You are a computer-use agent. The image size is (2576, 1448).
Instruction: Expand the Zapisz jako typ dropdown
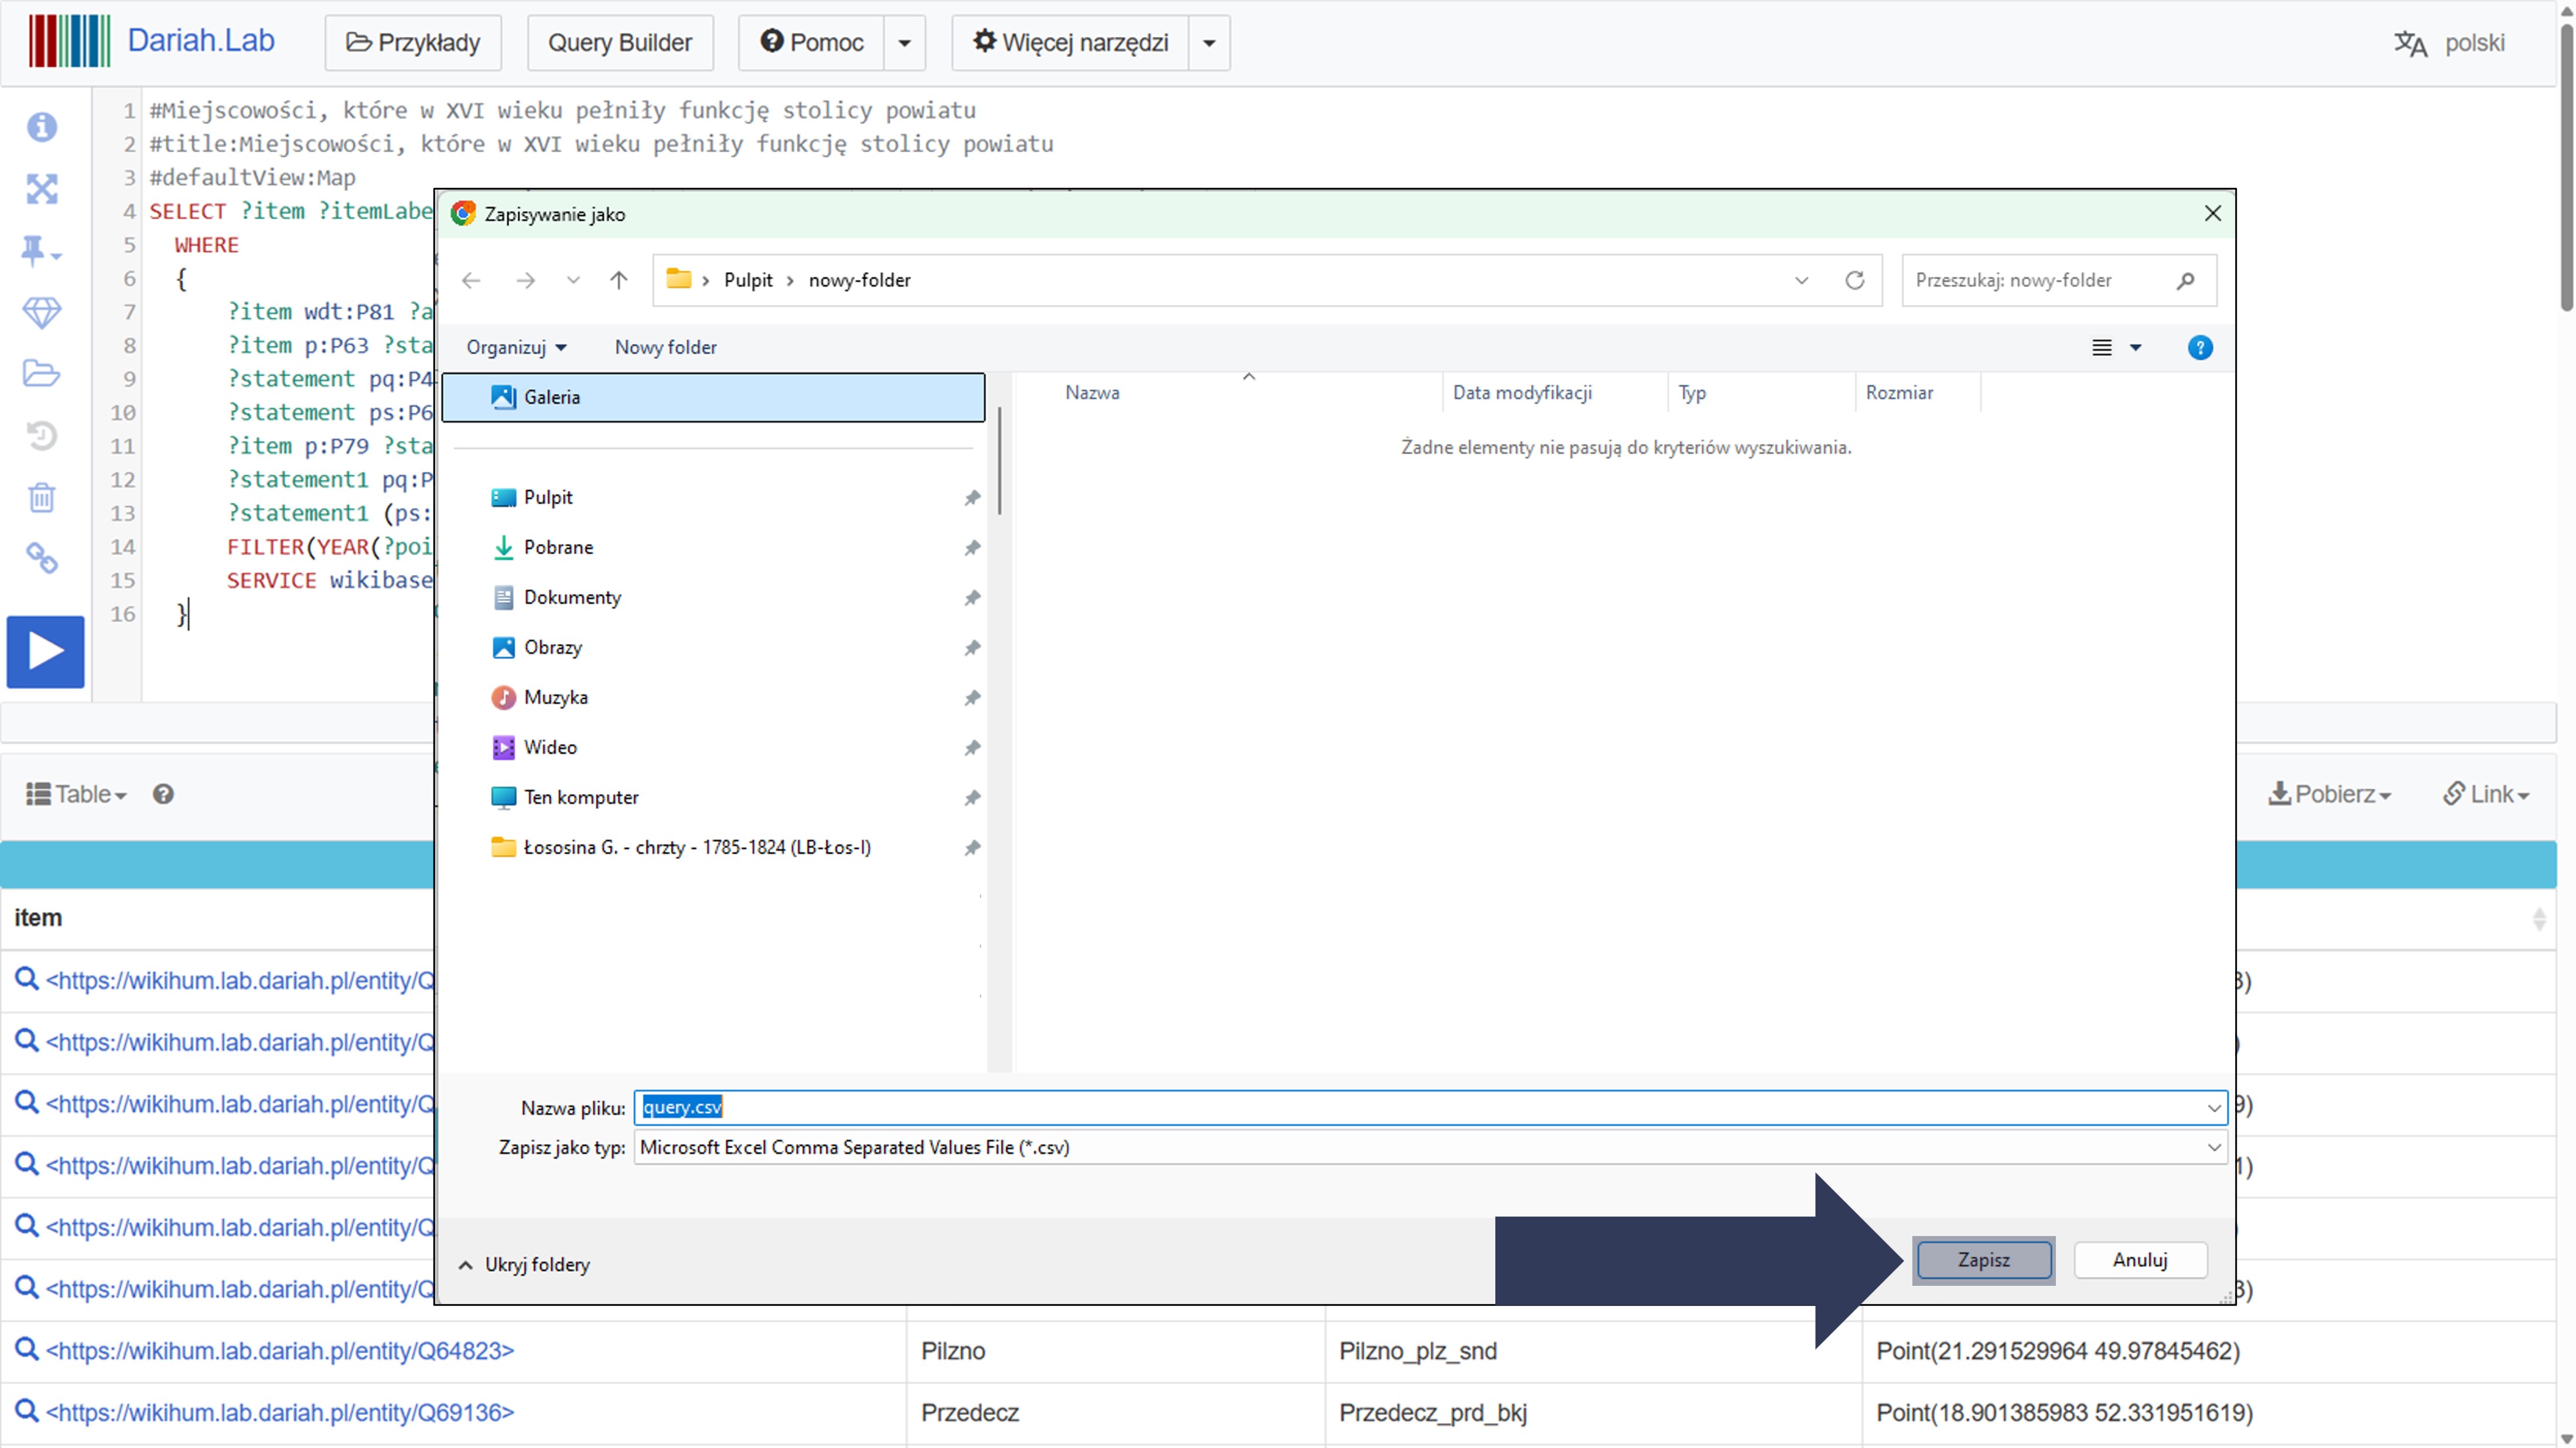click(2213, 1147)
